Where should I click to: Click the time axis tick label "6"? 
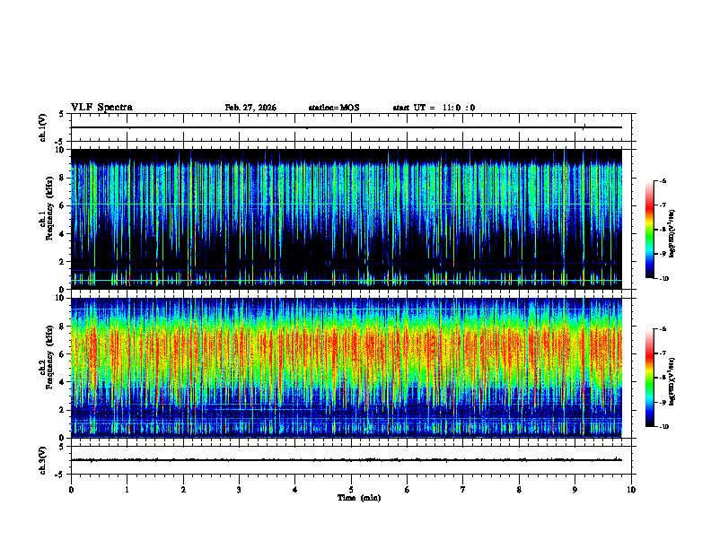tap(408, 490)
